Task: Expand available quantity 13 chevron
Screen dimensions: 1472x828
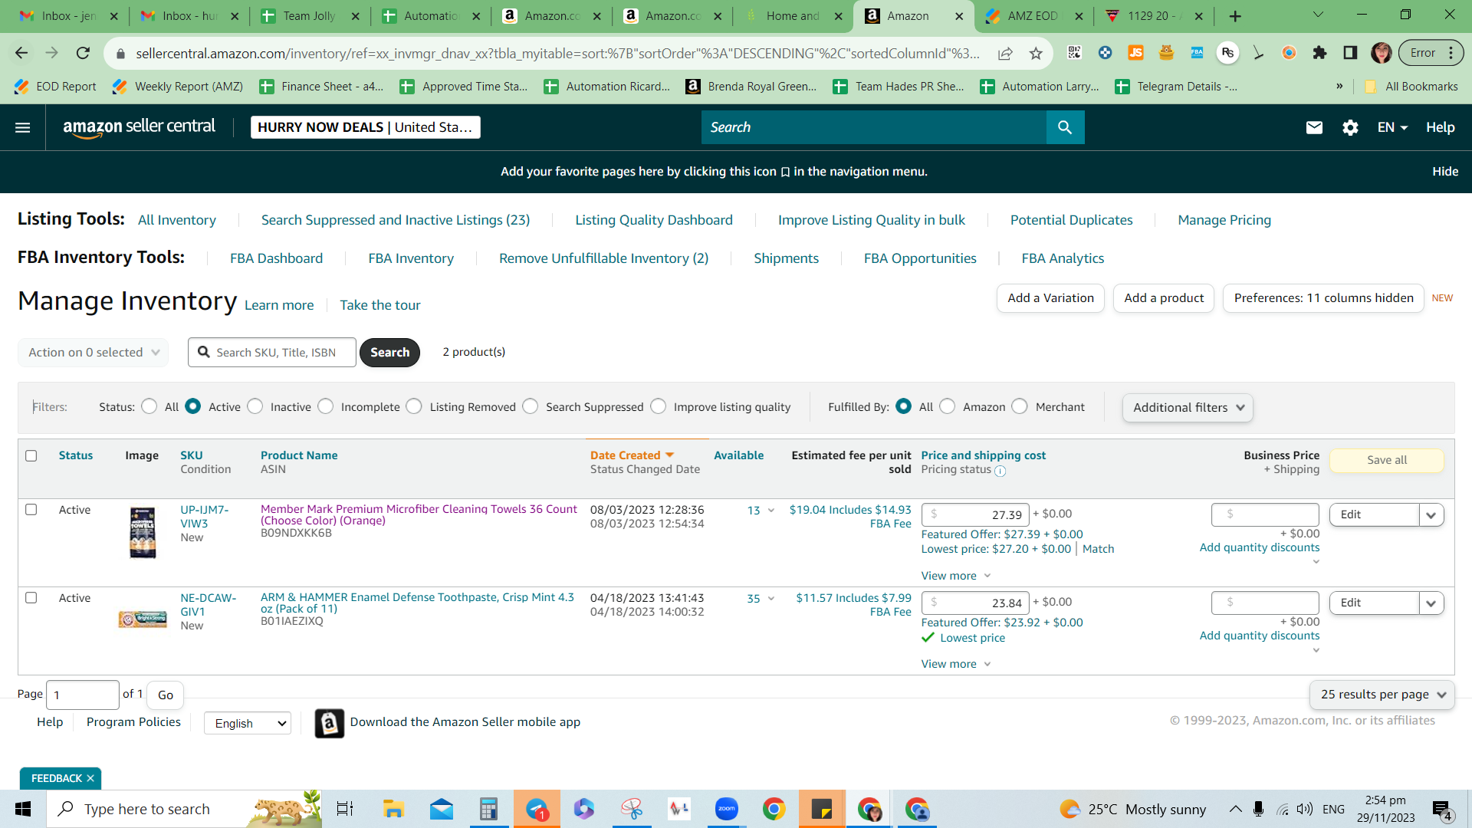Action: (x=771, y=511)
